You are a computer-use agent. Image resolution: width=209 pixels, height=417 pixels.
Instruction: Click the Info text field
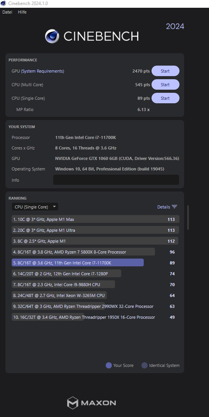click(116, 180)
